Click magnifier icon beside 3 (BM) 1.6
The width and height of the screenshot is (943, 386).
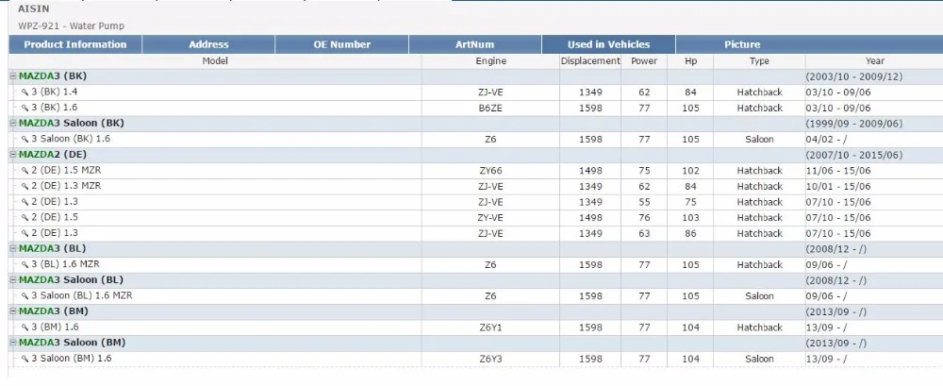click(25, 327)
